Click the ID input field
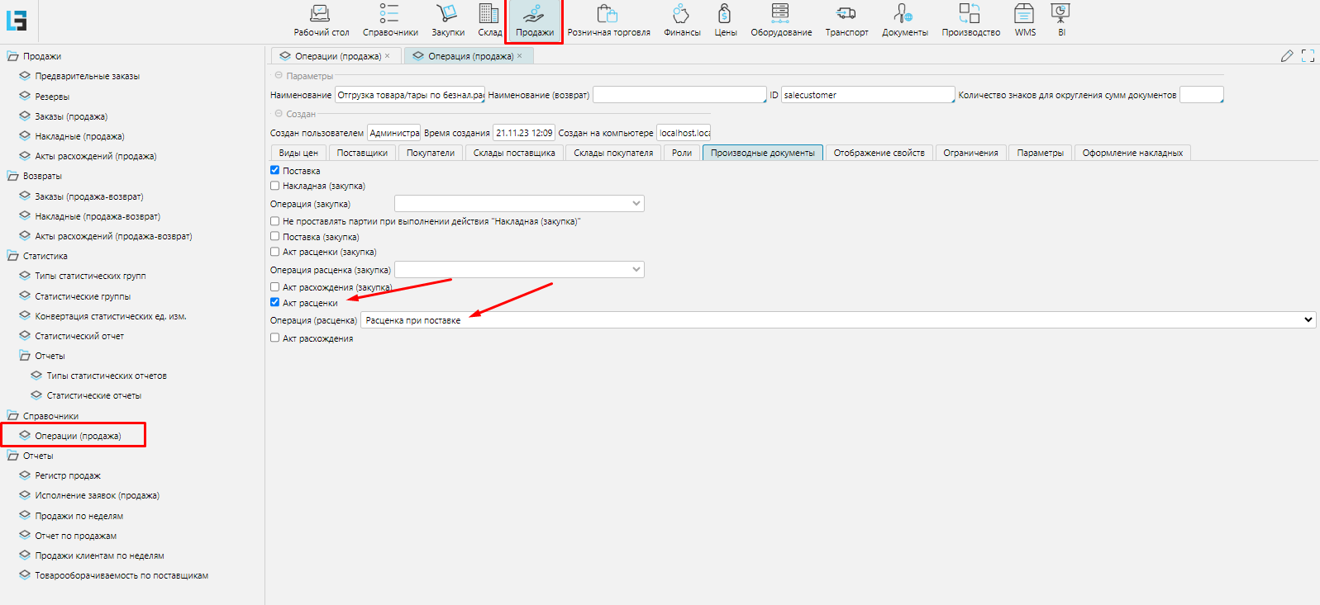1320x605 pixels. point(867,95)
